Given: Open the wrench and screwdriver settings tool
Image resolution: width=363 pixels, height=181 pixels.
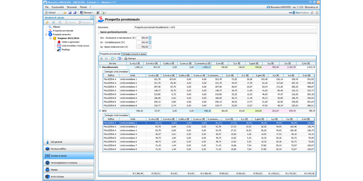Looking at the screenshot, I should [x=98, y=13].
